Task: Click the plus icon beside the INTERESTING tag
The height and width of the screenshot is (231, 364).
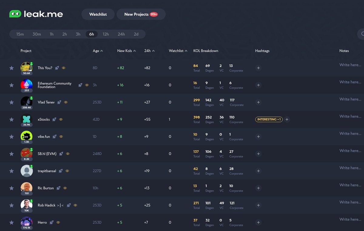Action: coord(287,119)
